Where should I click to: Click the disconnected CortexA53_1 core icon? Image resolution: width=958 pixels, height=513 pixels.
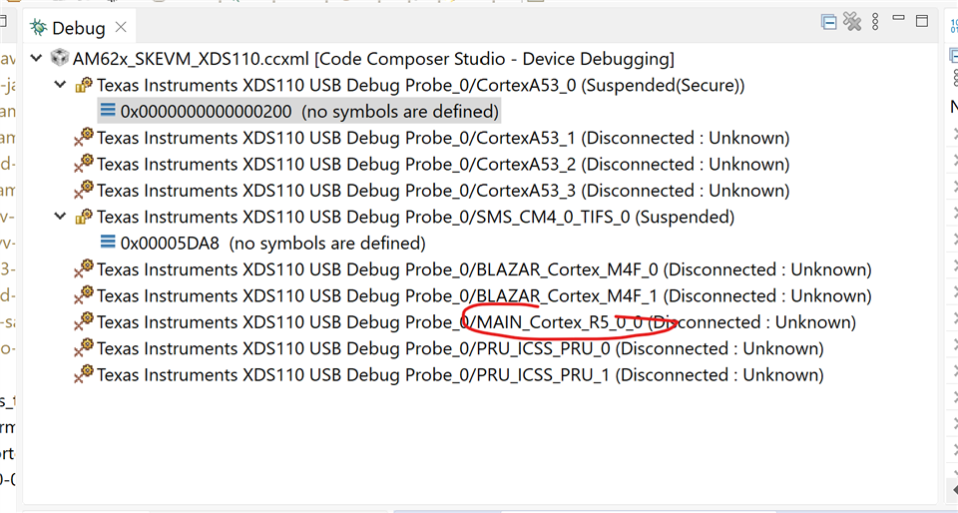click(x=84, y=138)
